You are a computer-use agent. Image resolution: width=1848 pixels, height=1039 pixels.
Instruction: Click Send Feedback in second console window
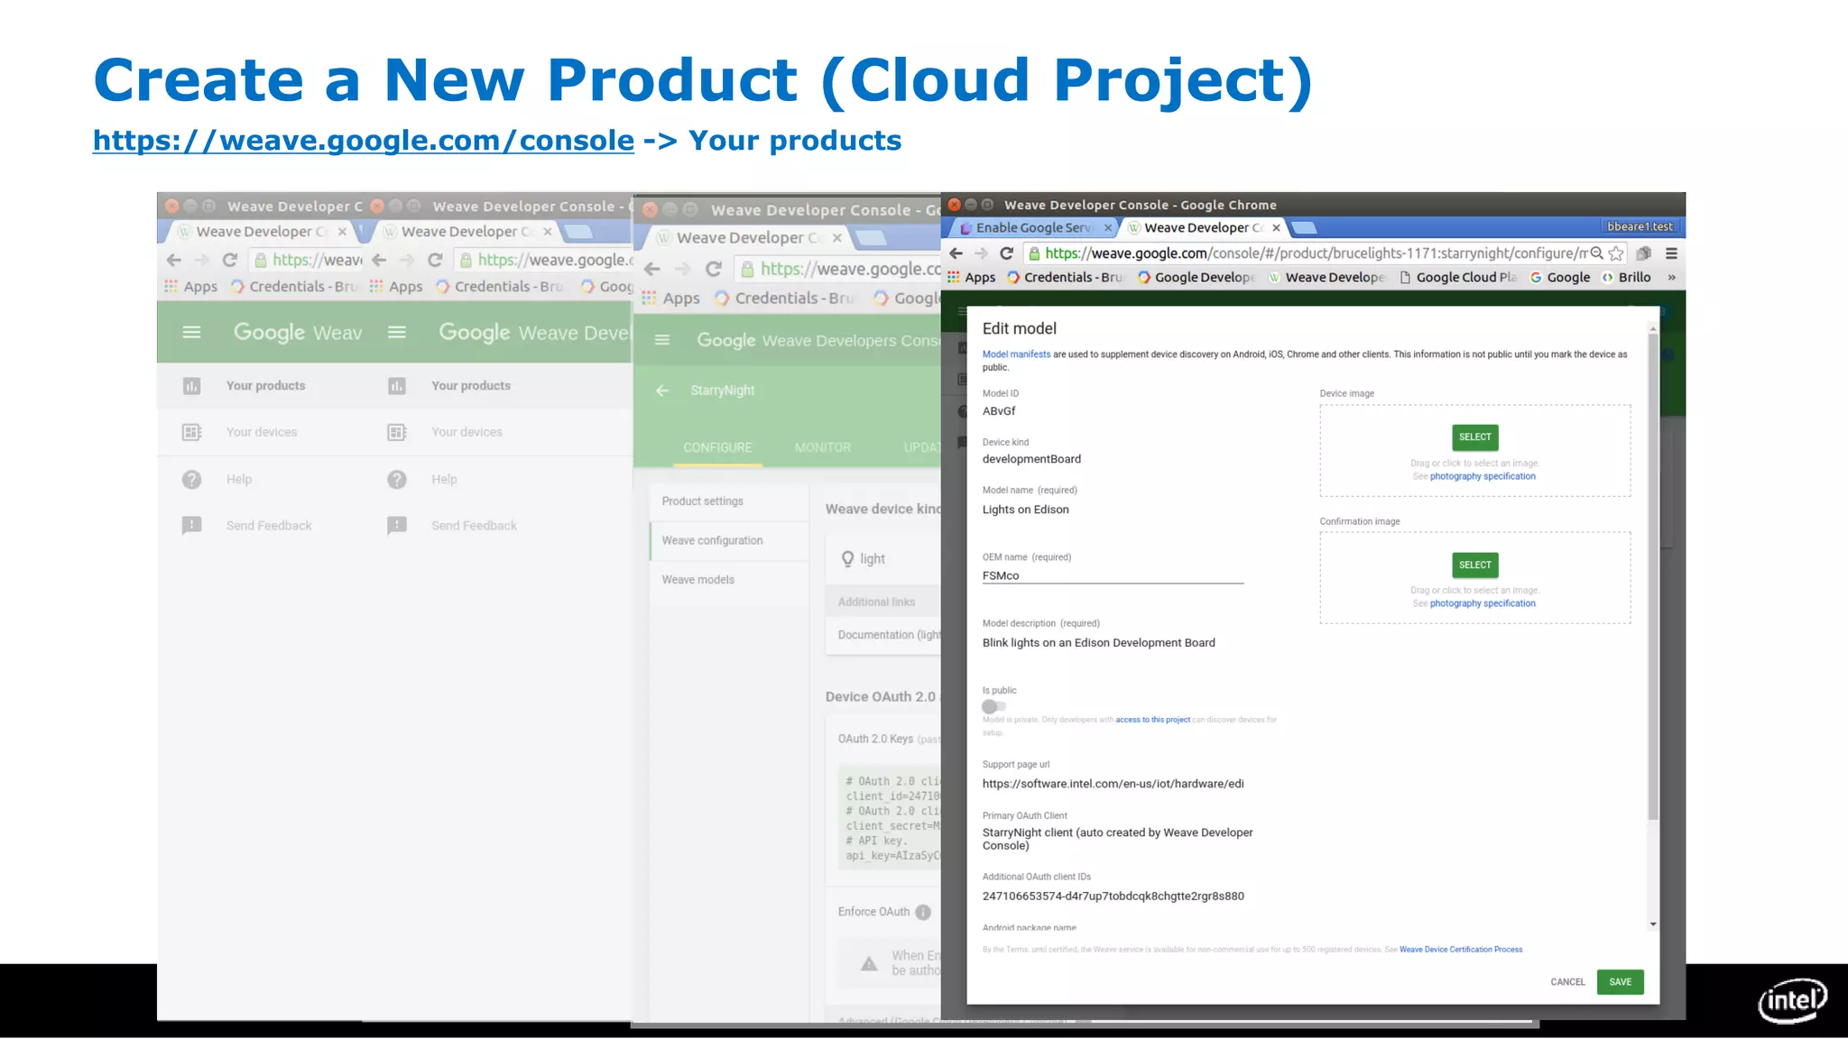coord(474,526)
